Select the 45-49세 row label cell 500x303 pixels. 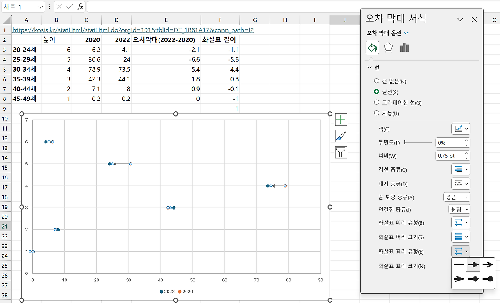pyautogui.click(x=27, y=99)
